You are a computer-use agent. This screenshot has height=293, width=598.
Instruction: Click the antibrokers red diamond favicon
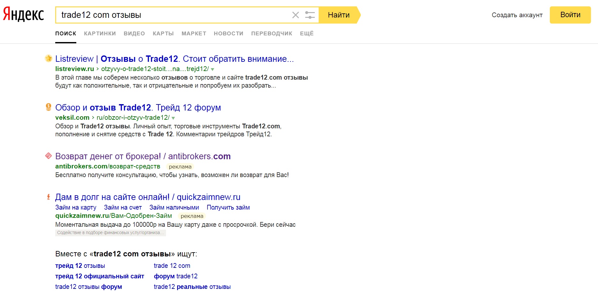[49, 156]
